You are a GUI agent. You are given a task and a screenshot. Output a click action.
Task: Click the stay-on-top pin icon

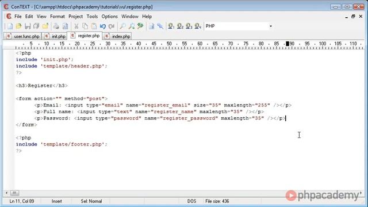pos(160,26)
